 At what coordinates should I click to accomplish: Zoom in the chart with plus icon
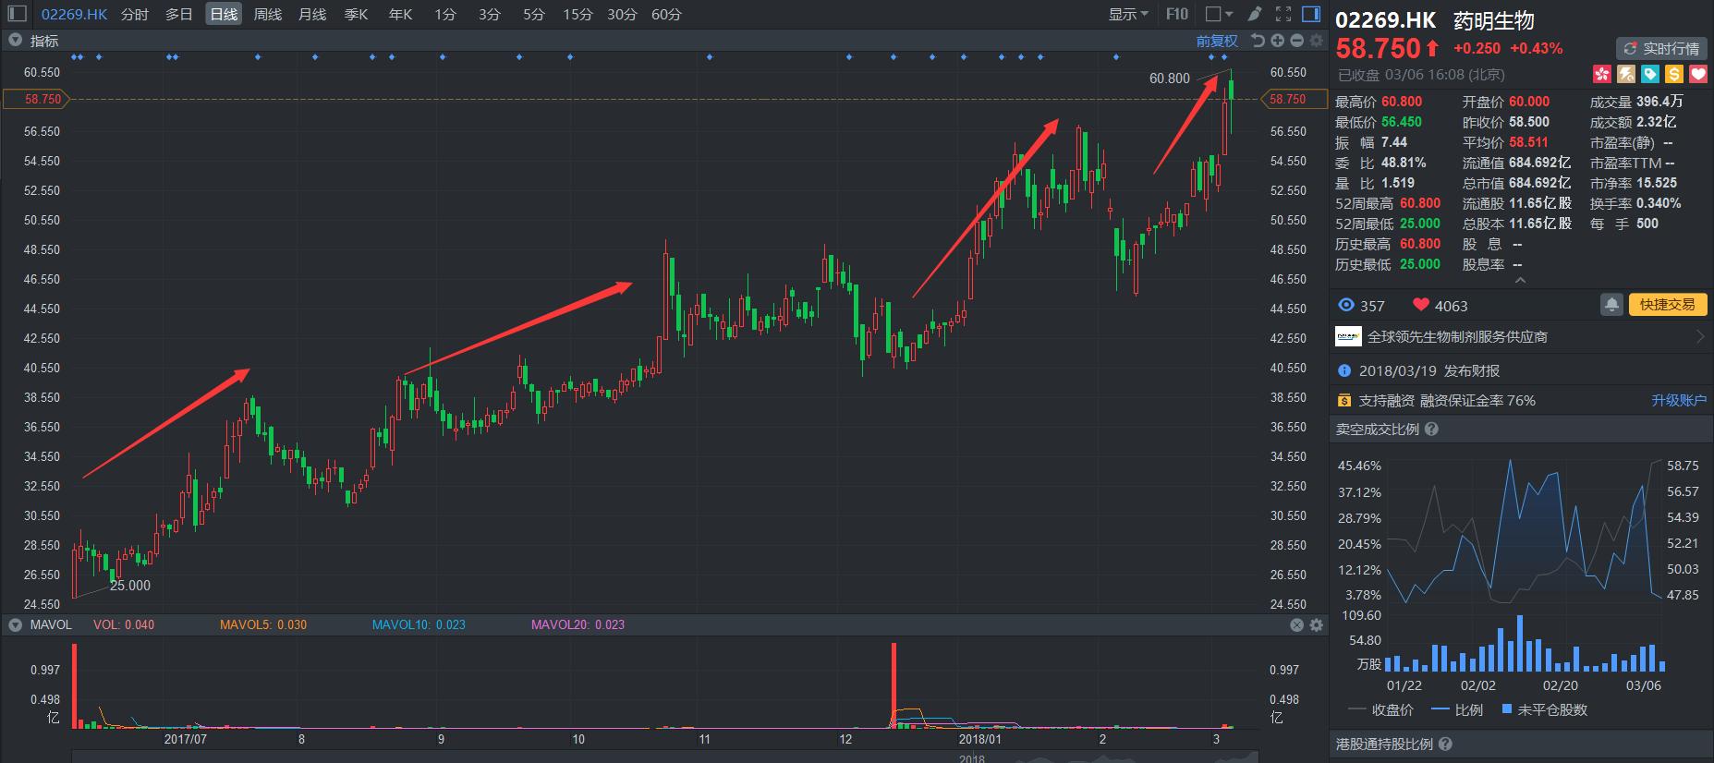(1277, 41)
